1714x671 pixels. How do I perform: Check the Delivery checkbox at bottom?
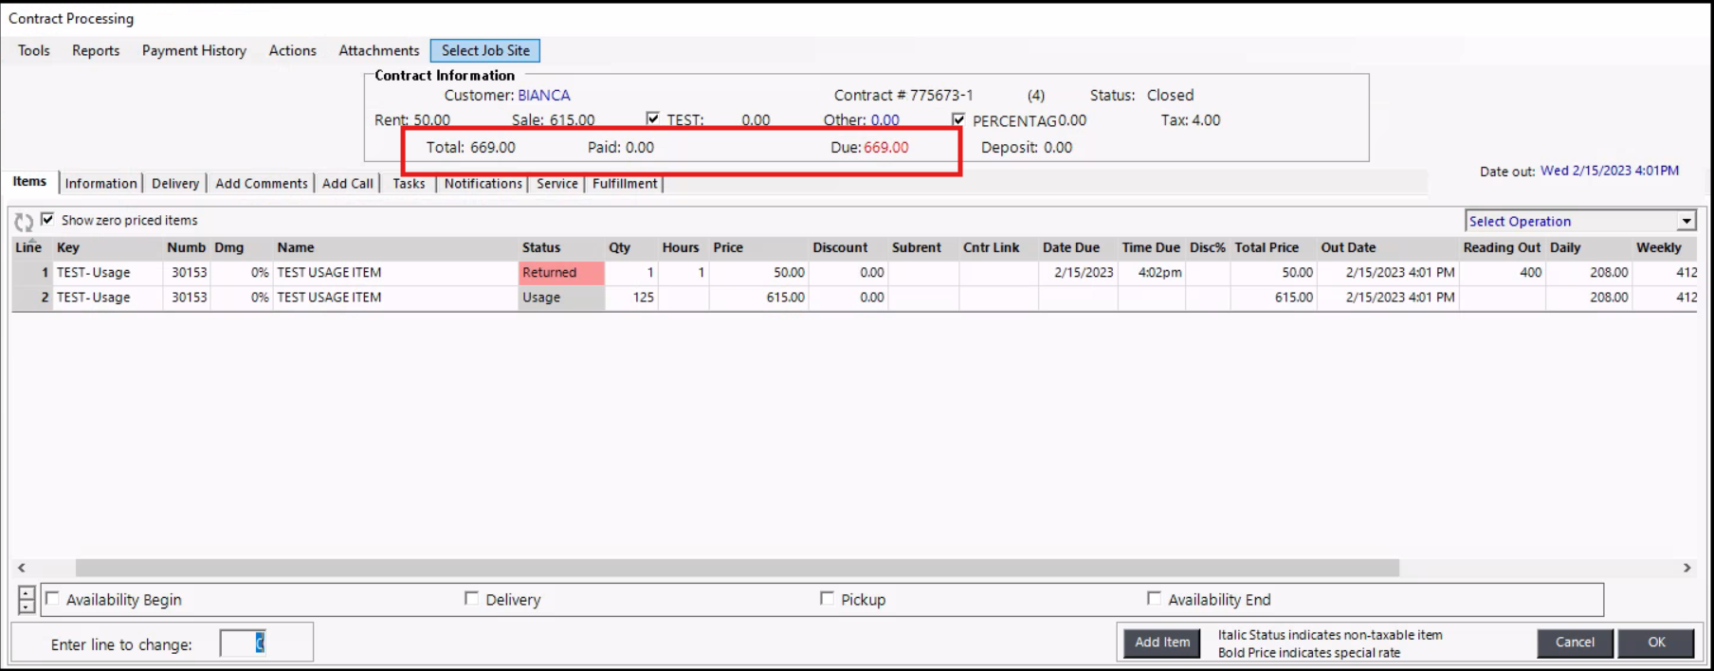tap(471, 599)
